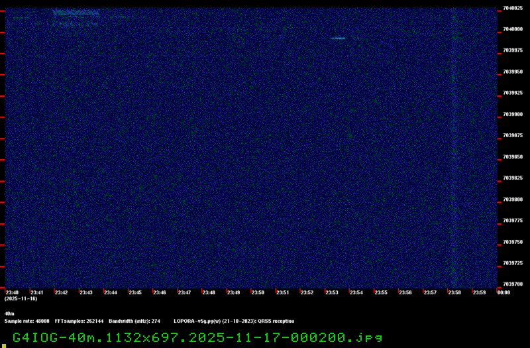Select the 7039900 frequency label
This screenshot has height=348, width=530.
coord(513,114)
